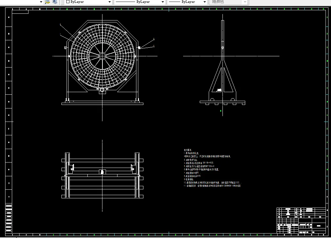Click the green grip marker below side view
331x238 pixels.
(221, 111)
